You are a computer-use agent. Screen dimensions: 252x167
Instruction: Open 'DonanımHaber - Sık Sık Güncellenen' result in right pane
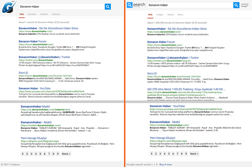pyautogui.click(x=177, y=29)
